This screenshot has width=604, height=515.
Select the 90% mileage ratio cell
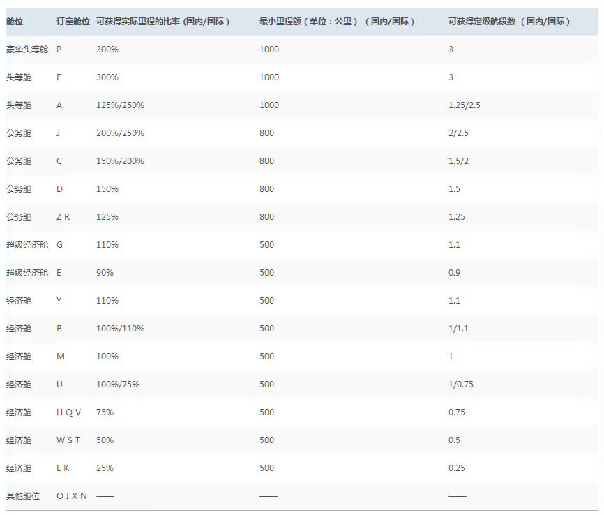click(105, 273)
